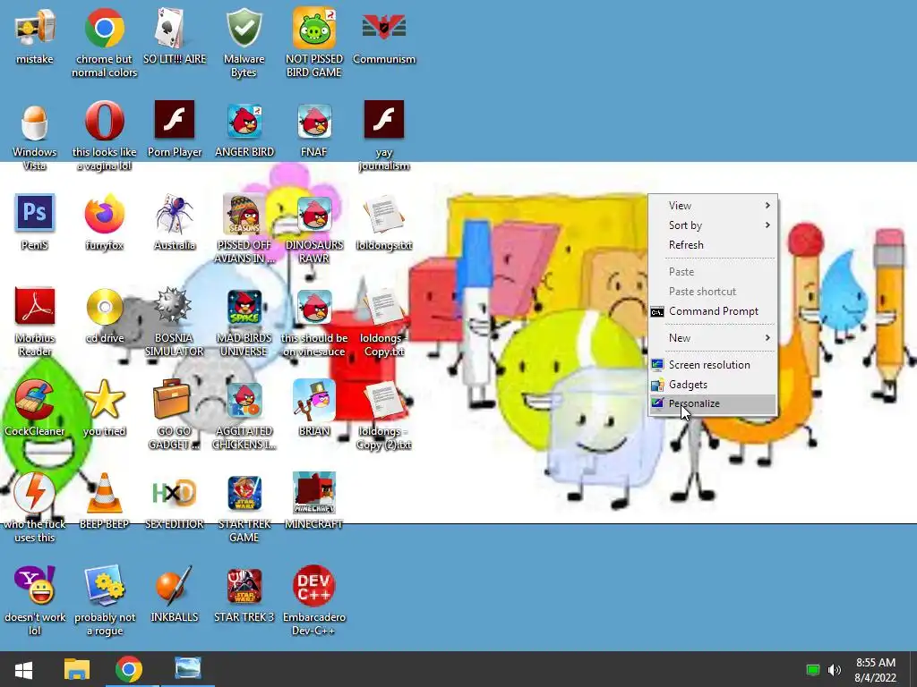Screen dimensions: 917x687
Task: Expand the 'Sort by' submenu
Action: tap(713, 225)
